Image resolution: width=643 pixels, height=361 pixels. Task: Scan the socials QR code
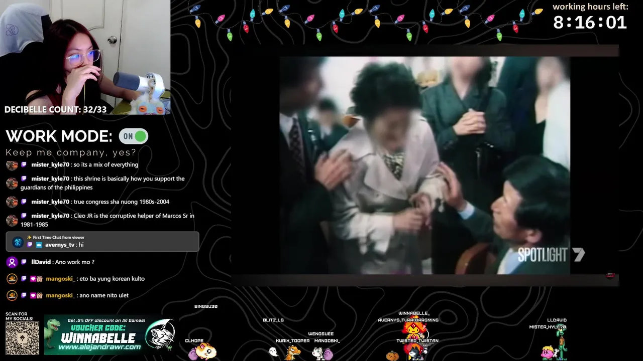[22, 338]
